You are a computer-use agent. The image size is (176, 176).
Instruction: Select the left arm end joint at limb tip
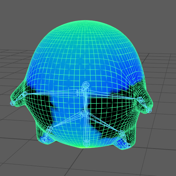pos(12,103)
